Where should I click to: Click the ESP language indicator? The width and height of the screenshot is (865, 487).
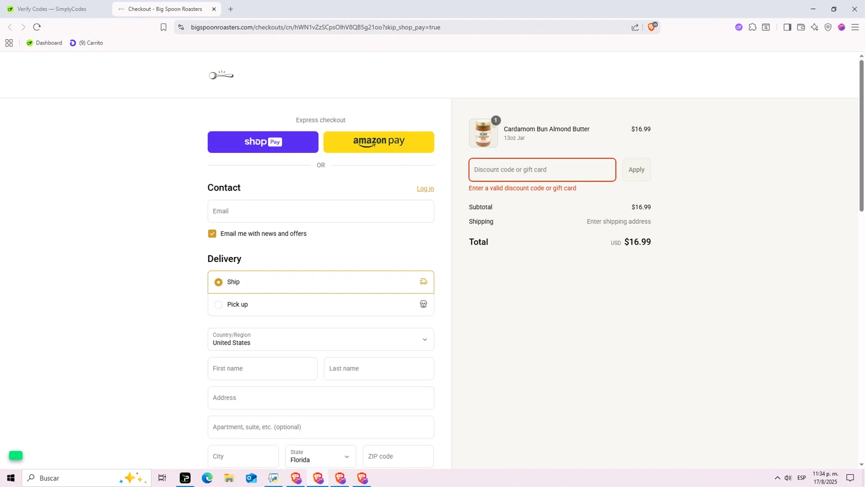point(802,478)
